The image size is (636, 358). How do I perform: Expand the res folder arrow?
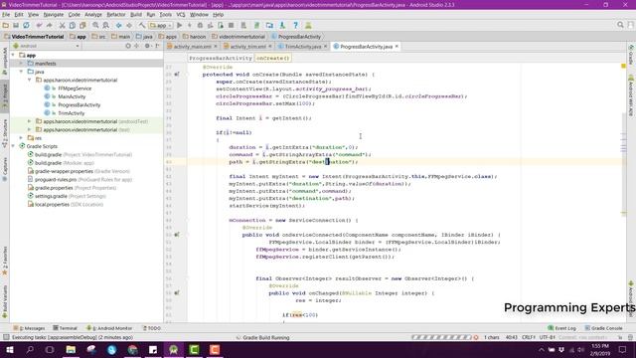pos(22,138)
